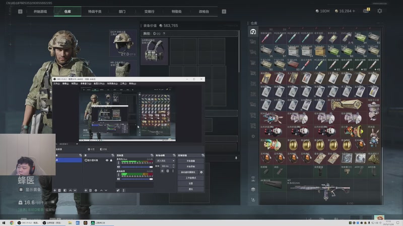Pop out the mixer dock icon
This screenshot has width=403, height=226.
pyautogui.click(x=152, y=155)
